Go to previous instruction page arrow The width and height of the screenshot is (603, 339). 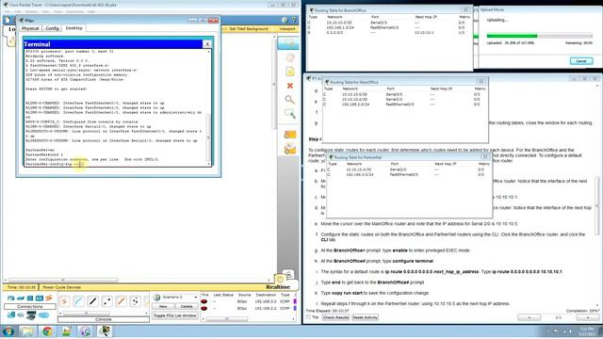530,317
